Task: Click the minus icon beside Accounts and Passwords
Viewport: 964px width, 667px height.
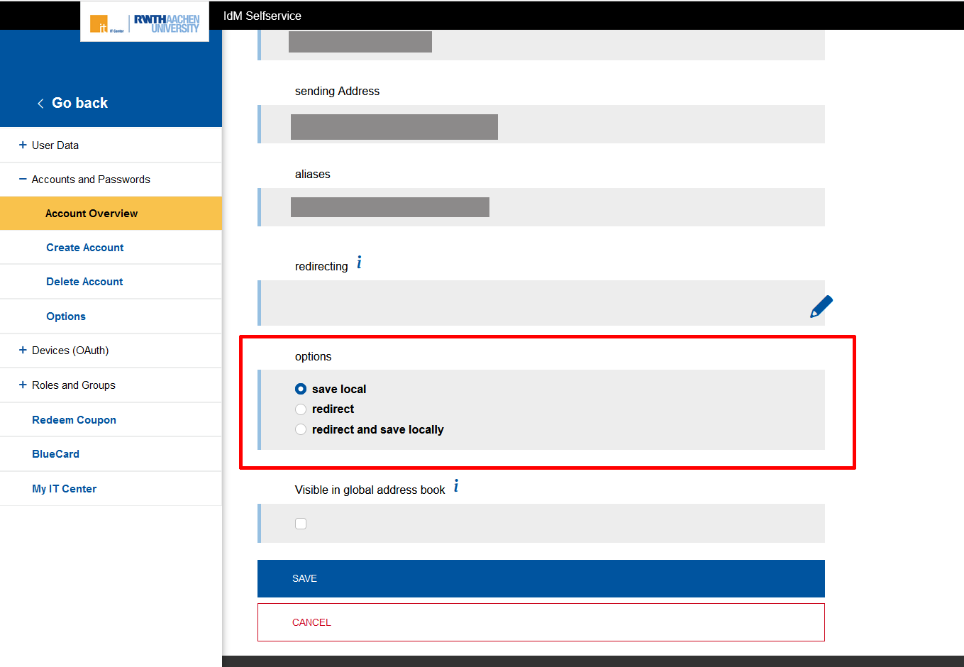Action: [x=21, y=179]
